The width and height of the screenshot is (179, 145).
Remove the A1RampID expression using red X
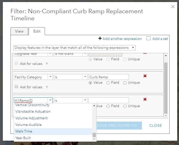145,99
